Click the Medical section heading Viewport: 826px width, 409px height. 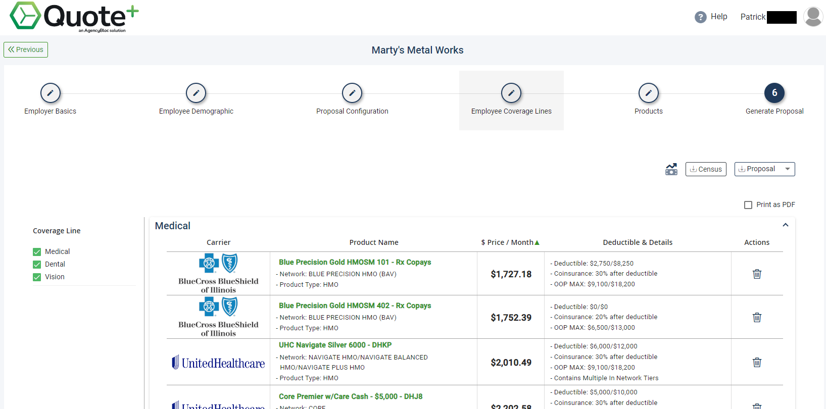click(x=173, y=226)
